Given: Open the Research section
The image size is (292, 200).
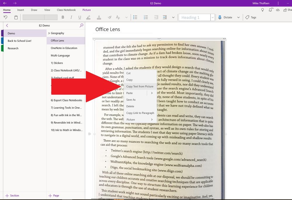Looking at the screenshot, I should click(25, 48).
